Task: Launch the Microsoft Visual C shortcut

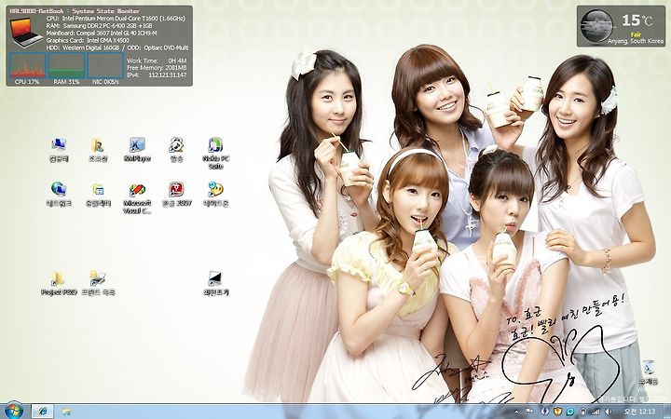Action: pyautogui.click(x=137, y=197)
